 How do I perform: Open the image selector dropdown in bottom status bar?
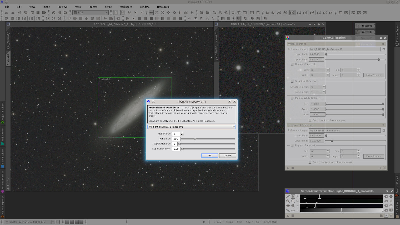pos(53,222)
